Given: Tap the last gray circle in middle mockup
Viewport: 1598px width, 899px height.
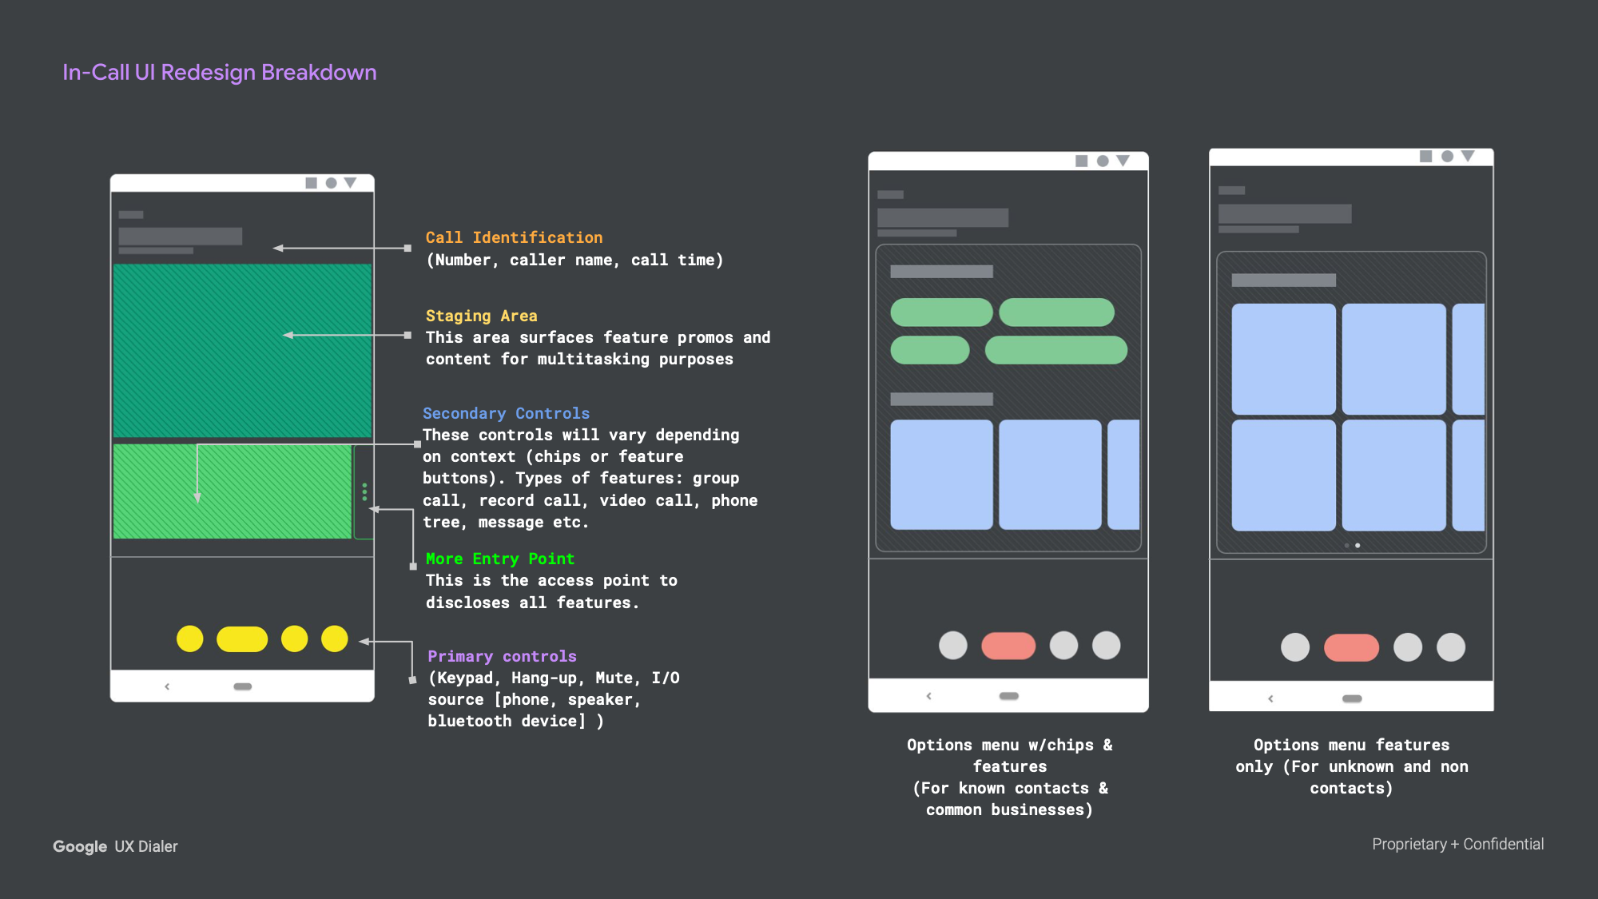Looking at the screenshot, I should click(1107, 645).
